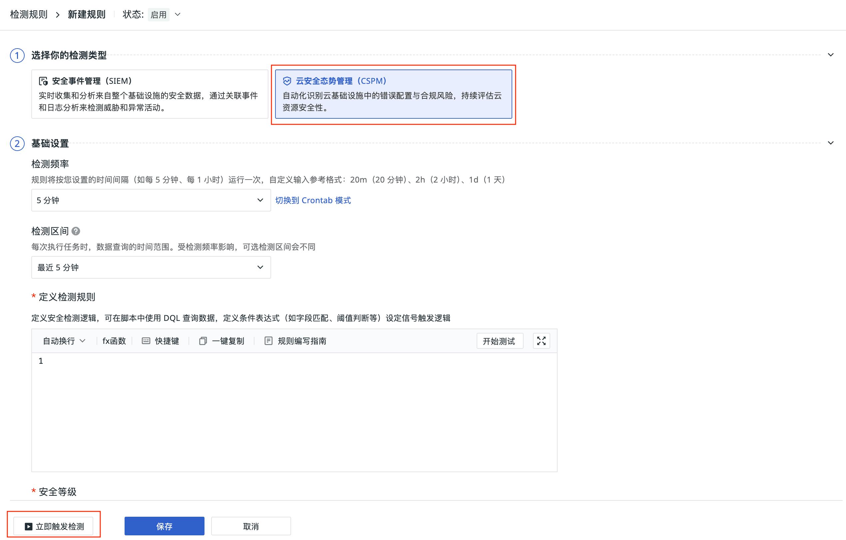The height and width of the screenshot is (540, 846).
Task: Collapse the 选择你的检测类型 section
Action: coord(830,55)
